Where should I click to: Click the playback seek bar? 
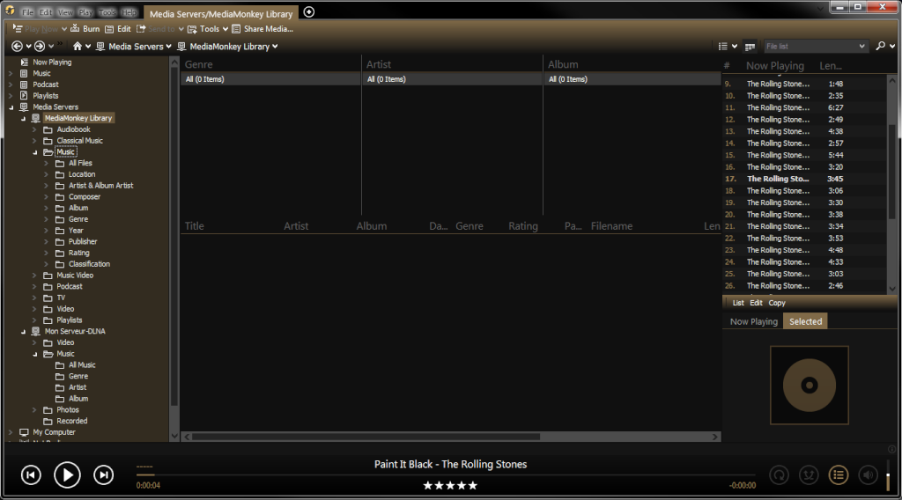(446, 474)
